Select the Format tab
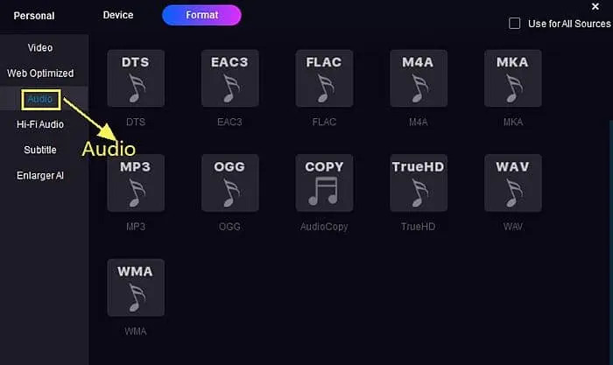613x365 pixels. point(201,15)
